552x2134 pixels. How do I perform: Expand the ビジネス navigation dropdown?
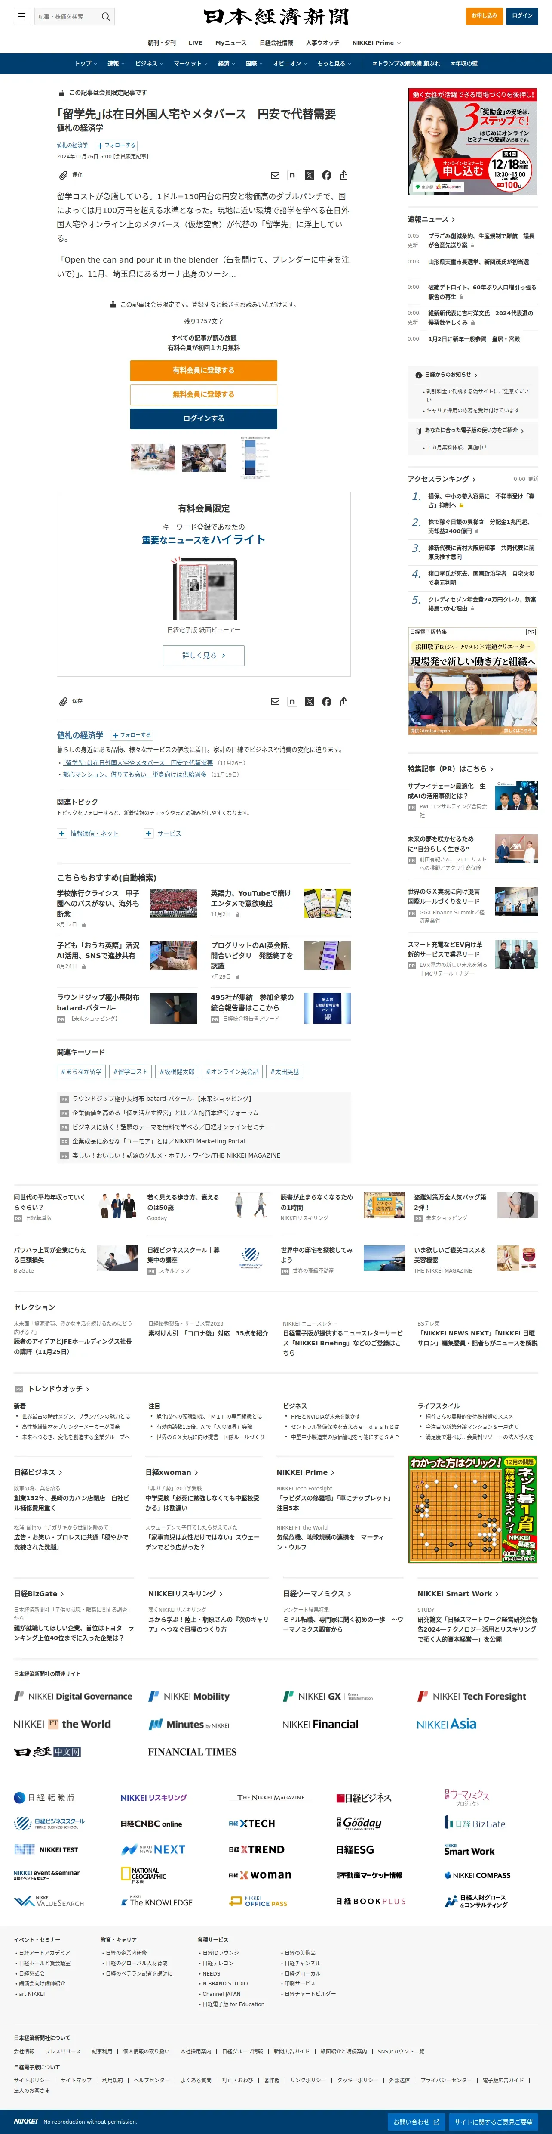(x=149, y=63)
